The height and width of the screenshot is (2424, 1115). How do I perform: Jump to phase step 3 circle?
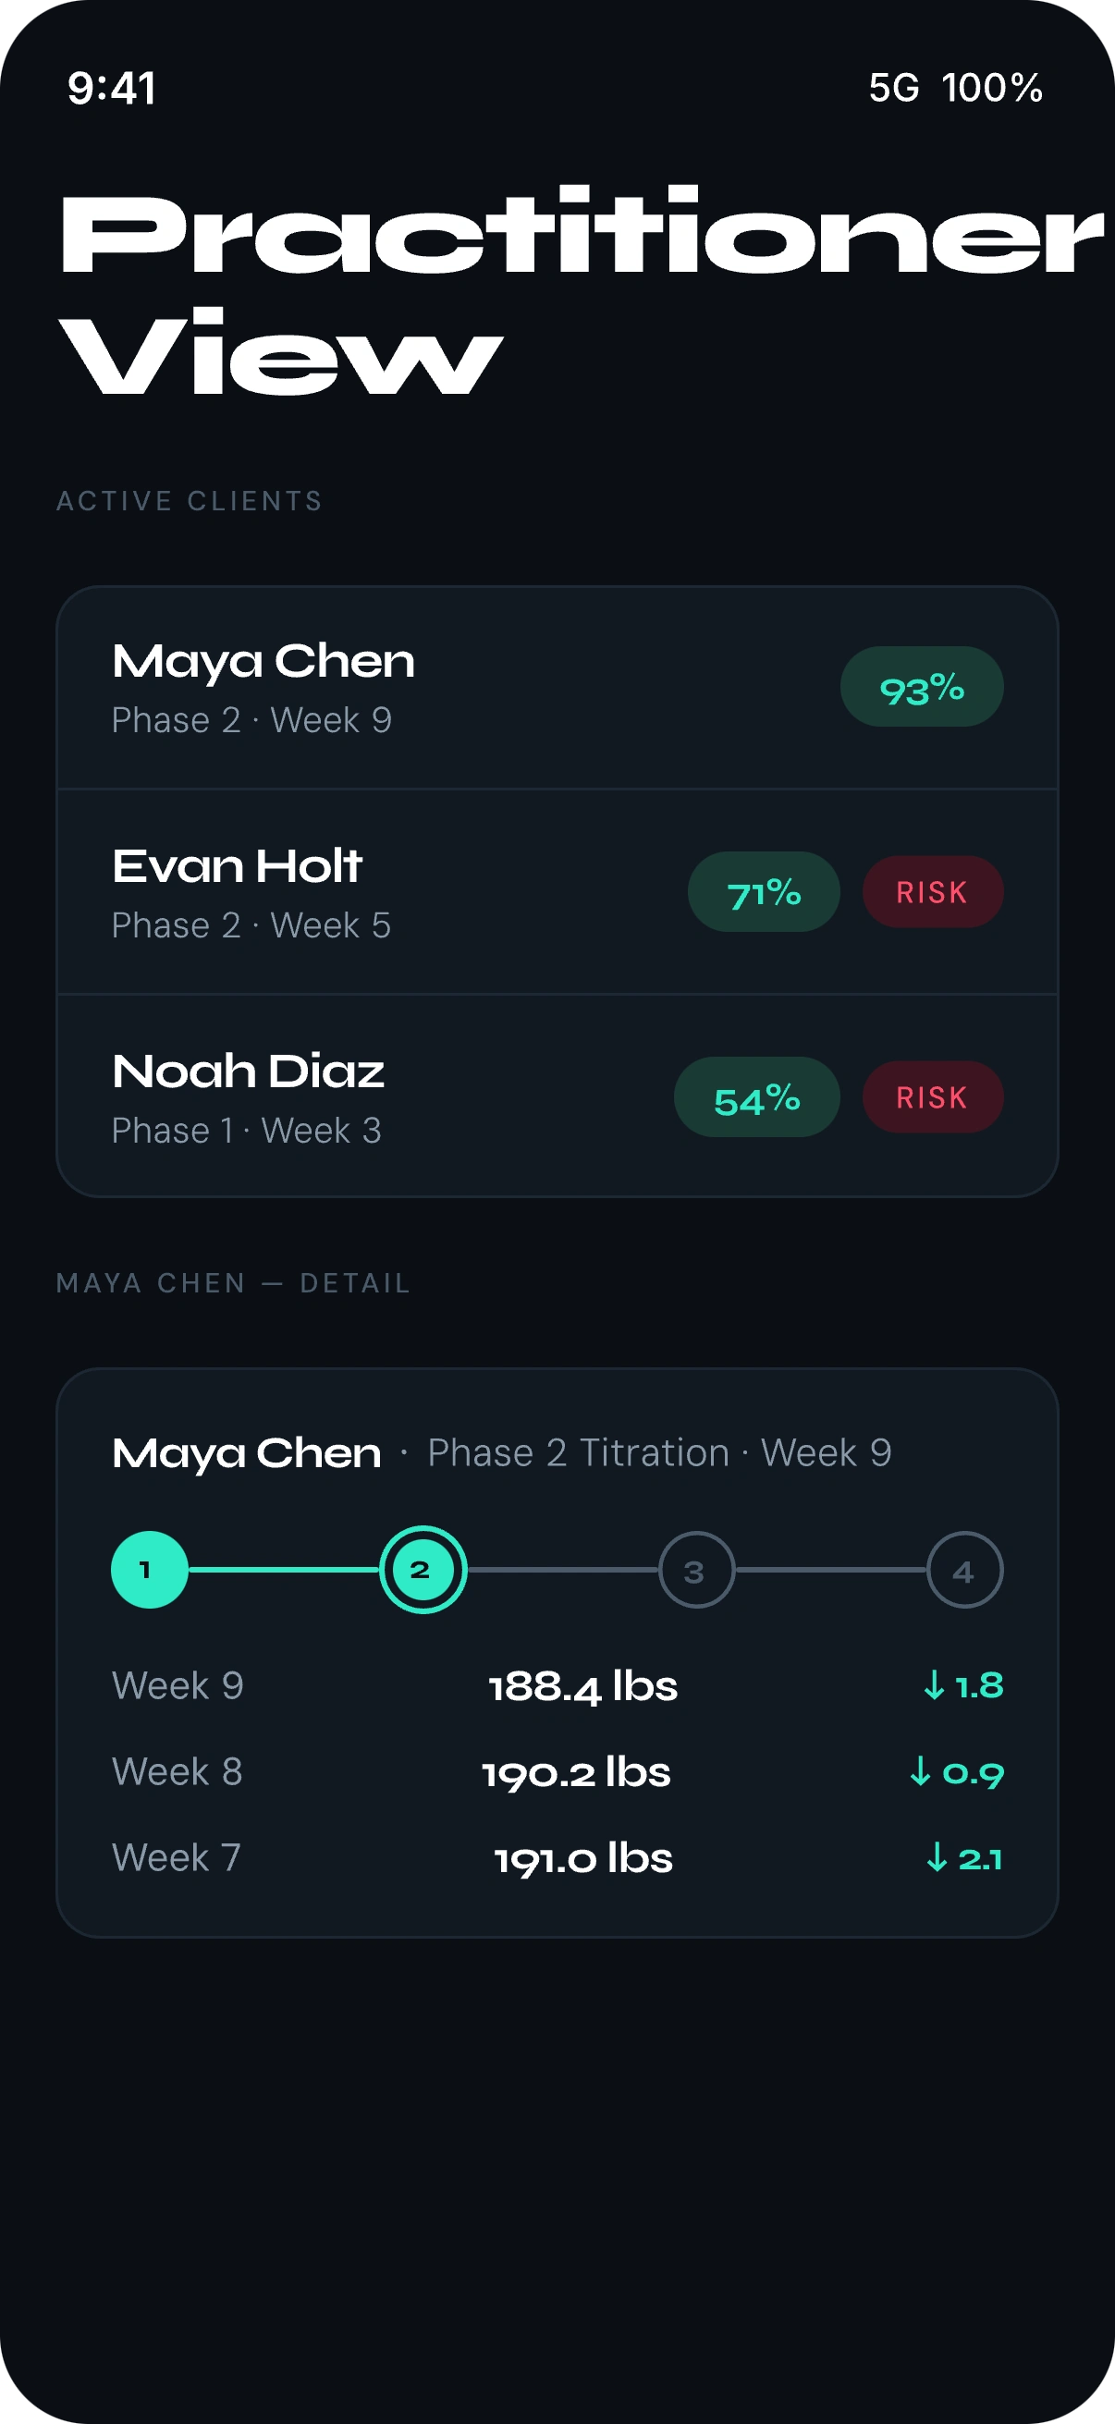696,1570
